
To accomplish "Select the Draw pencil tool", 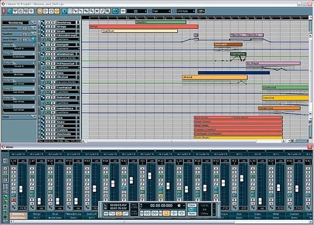I will coord(103,11).
